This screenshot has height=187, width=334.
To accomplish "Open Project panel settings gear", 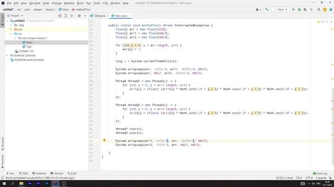I will 79,16.
